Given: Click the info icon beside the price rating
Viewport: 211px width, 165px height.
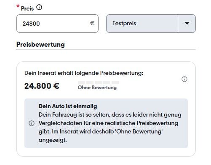Looking at the screenshot, I should pos(184,79).
